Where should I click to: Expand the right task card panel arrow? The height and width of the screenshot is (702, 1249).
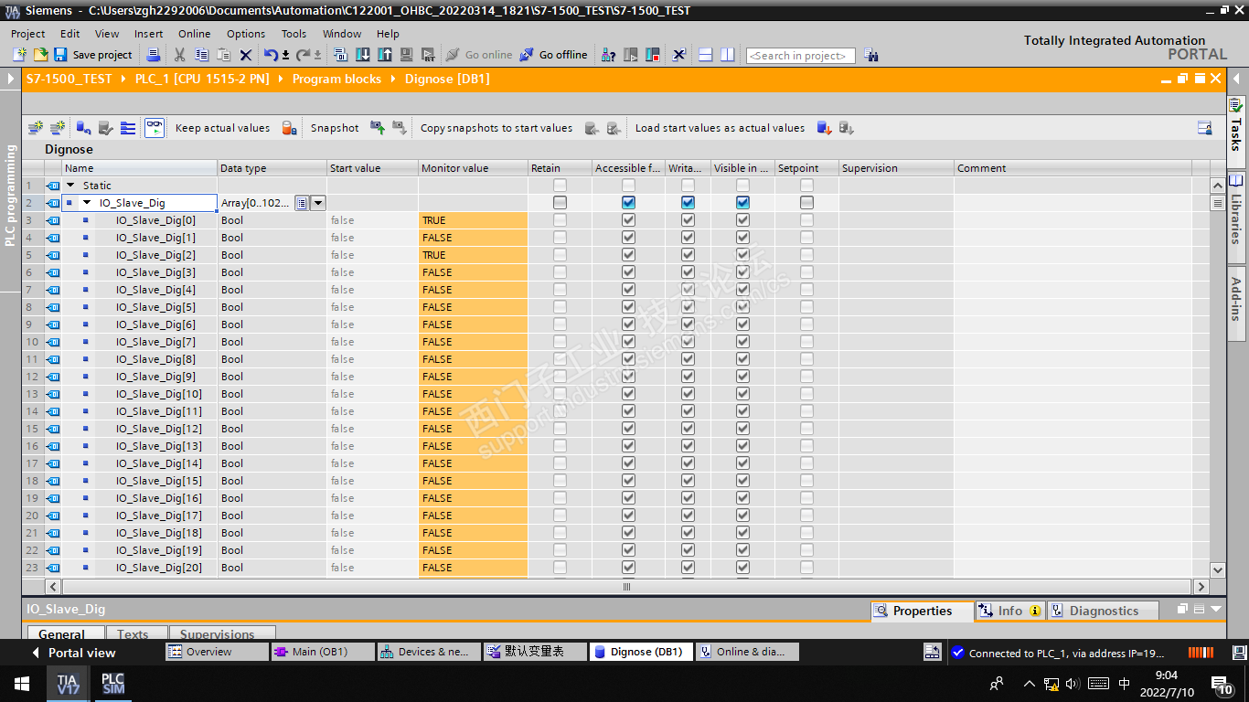[x=1237, y=79]
